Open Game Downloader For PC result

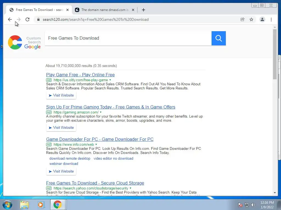pos(100,139)
